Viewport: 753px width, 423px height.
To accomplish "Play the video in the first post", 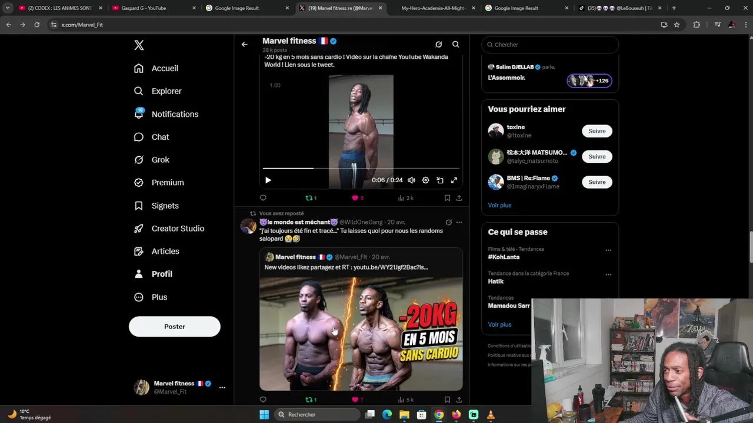I will (268, 180).
